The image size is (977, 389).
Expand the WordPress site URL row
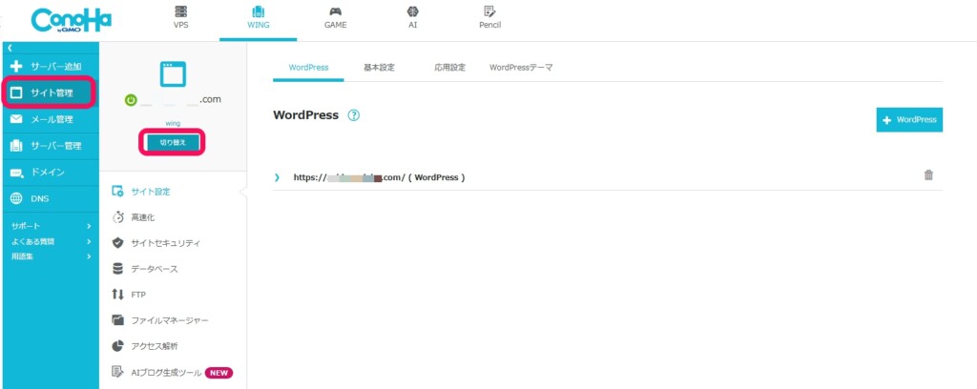[x=277, y=177]
